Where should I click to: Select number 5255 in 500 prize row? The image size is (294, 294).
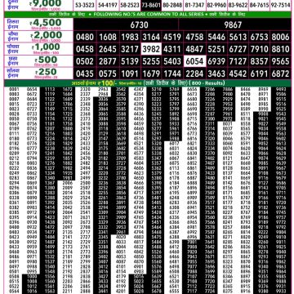coord(151,61)
